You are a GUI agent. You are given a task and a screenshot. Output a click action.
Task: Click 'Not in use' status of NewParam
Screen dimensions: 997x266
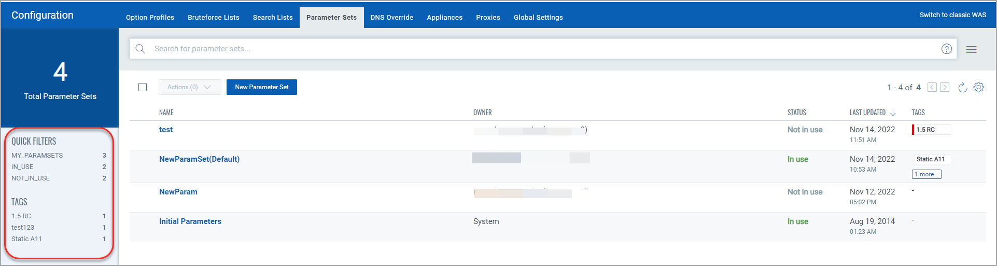click(805, 192)
